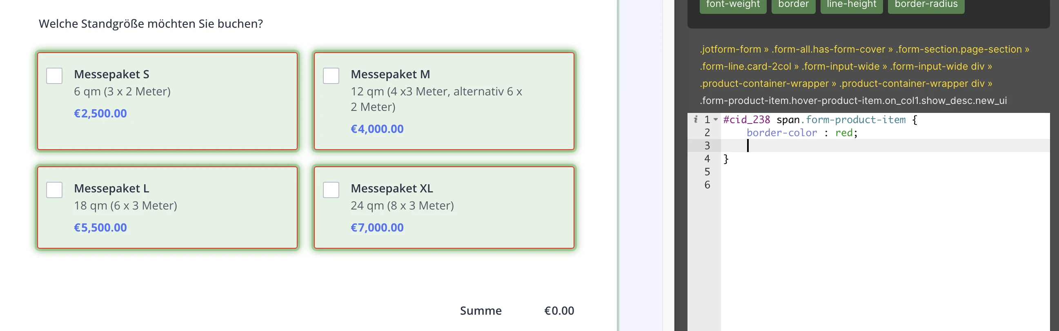Check the Messepaket M checkbox

pyautogui.click(x=331, y=76)
